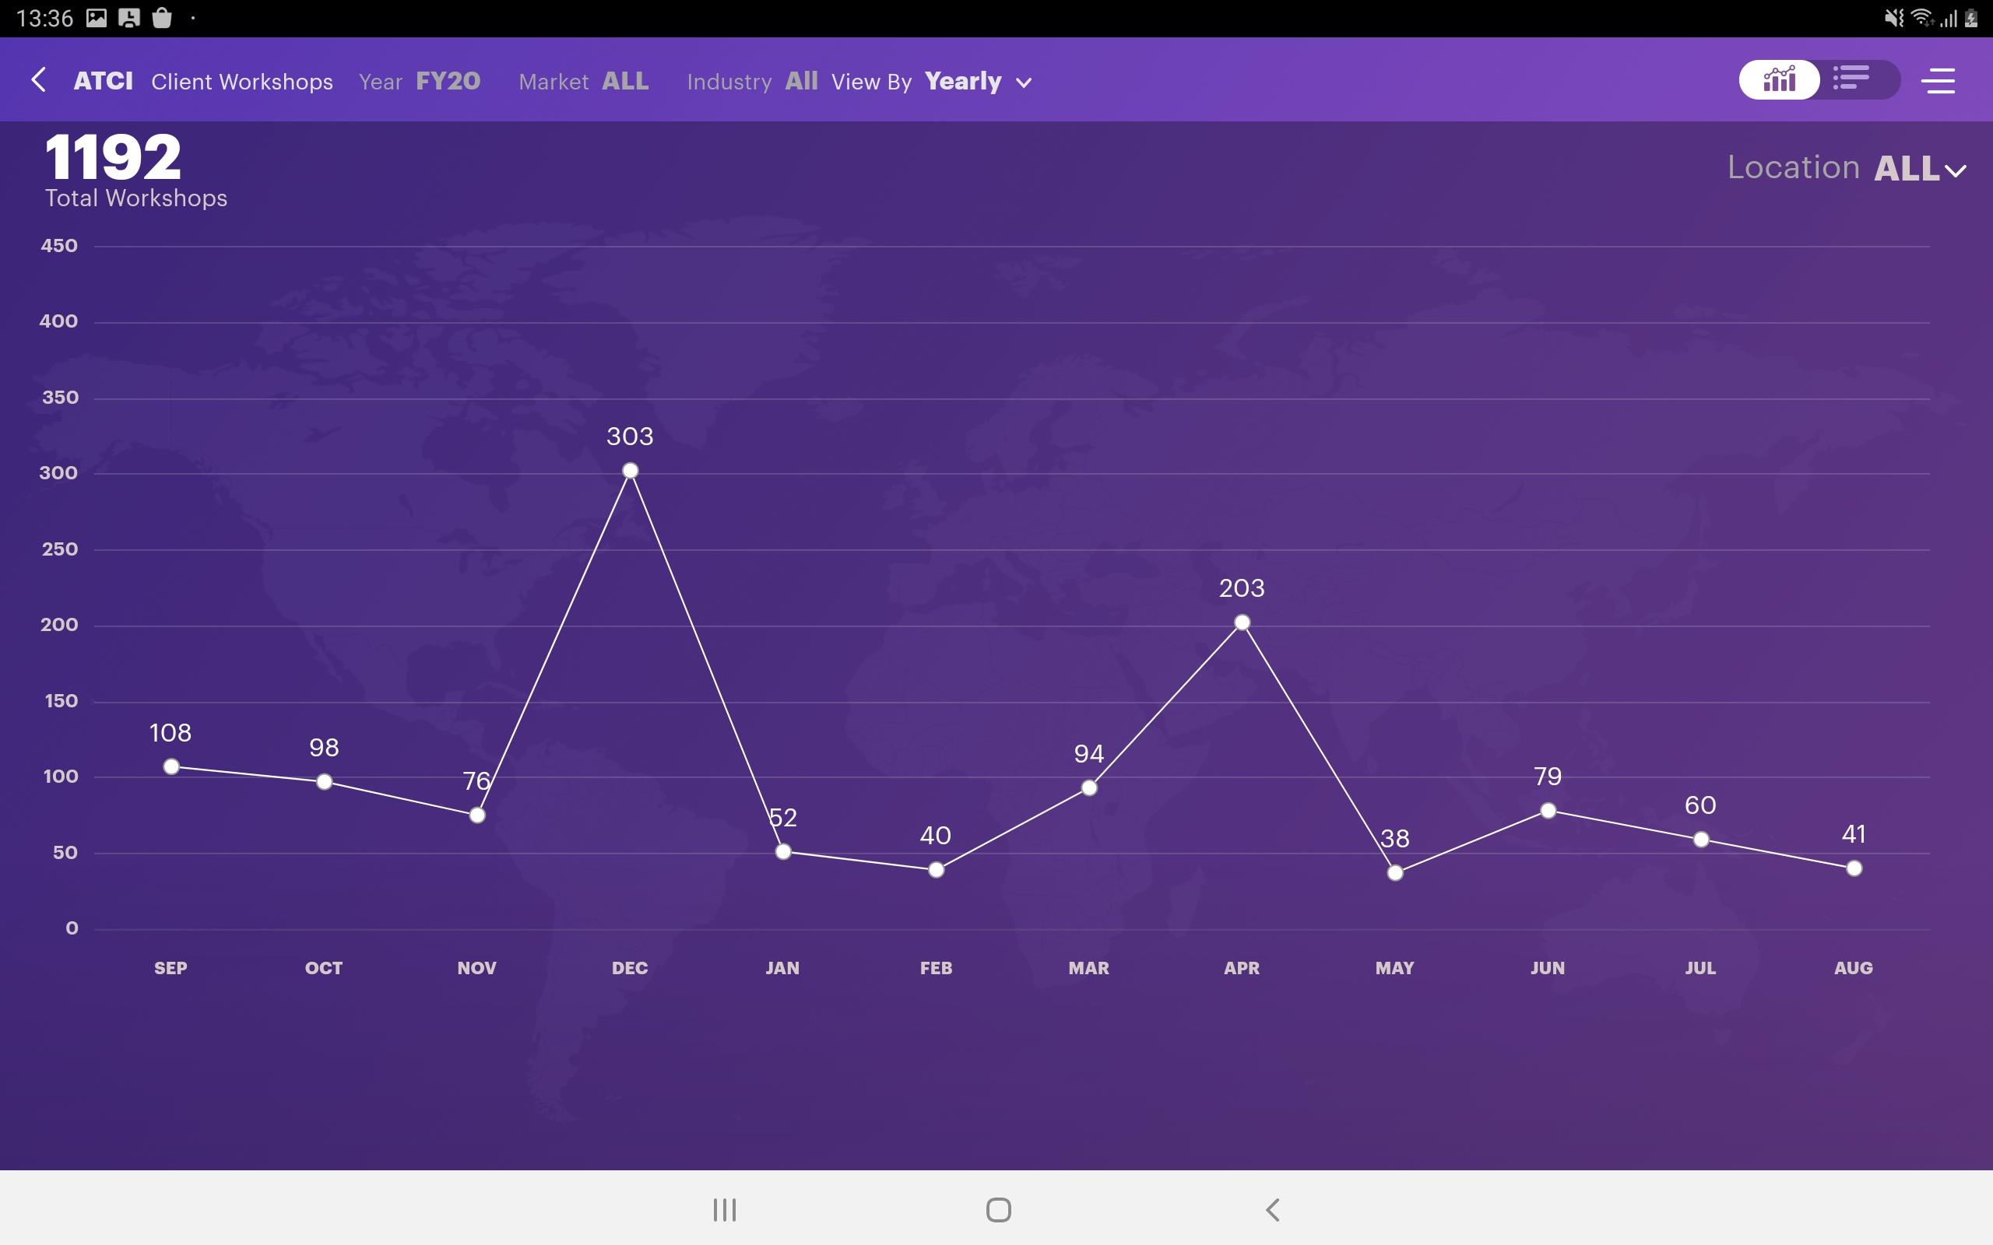1993x1245 pixels.
Task: Select the DEC peak point 303
Action: [x=630, y=471]
